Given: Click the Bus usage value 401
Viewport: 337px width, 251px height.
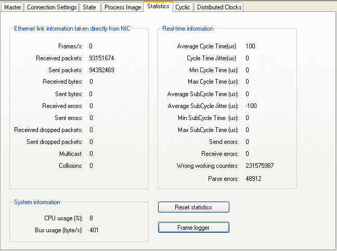Looking at the screenshot, I should point(94,230).
